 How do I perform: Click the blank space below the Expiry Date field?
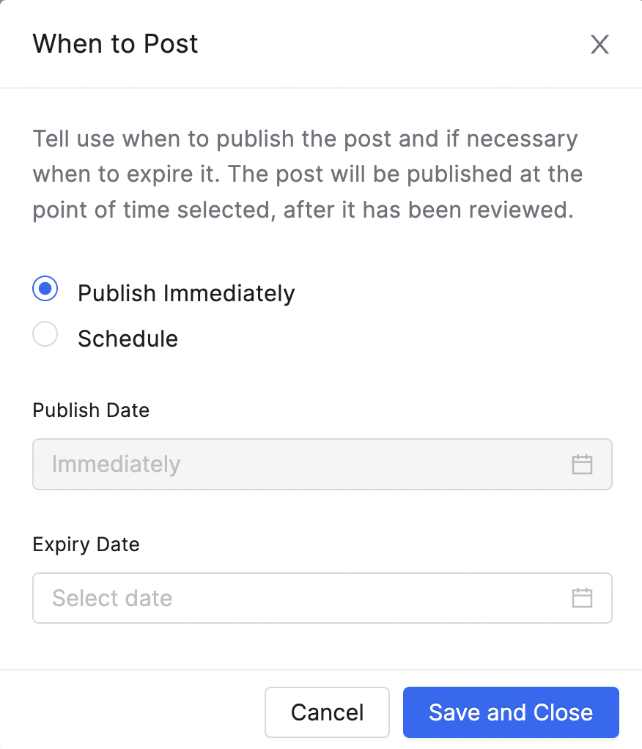(x=321, y=646)
